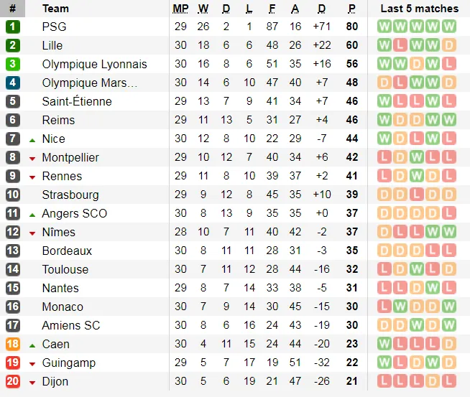Click the red down arrow beside Nîmes
The height and width of the screenshot is (397, 470).
coord(32,233)
